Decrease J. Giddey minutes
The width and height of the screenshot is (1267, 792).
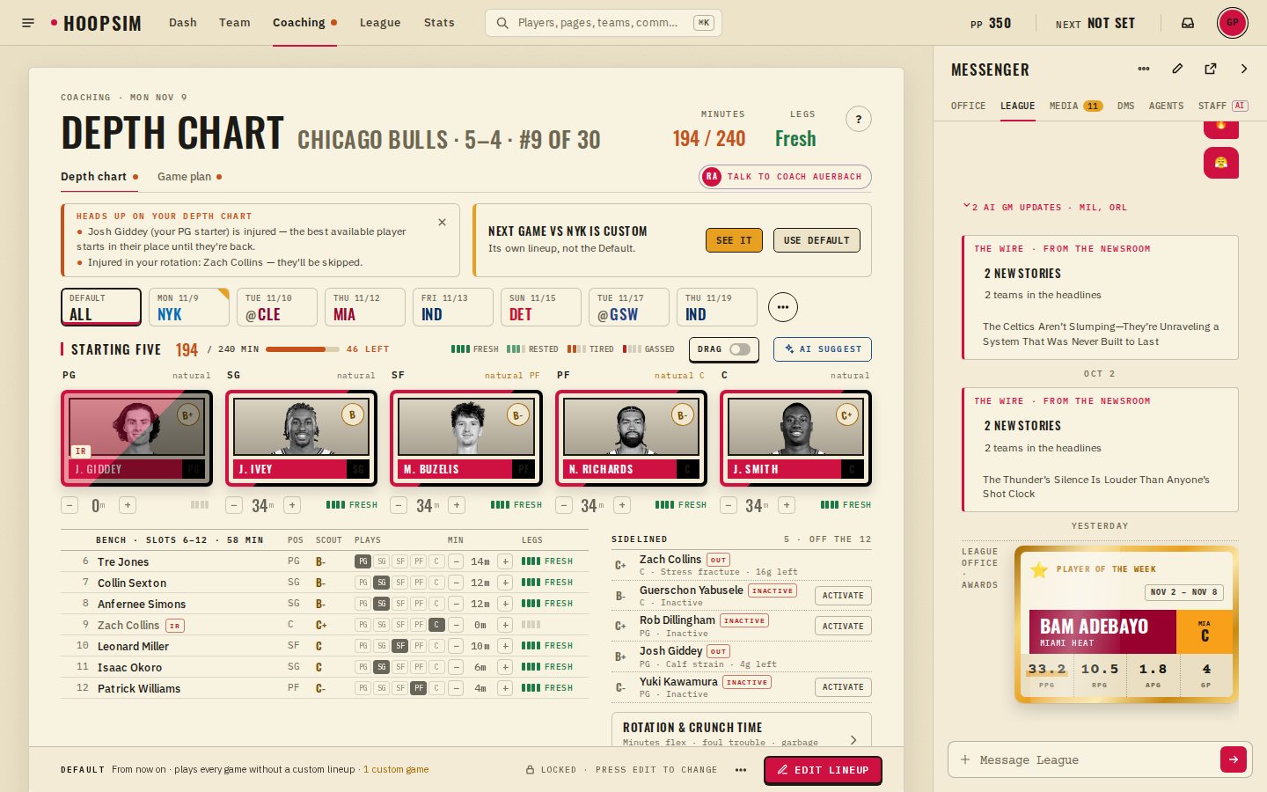(x=70, y=505)
